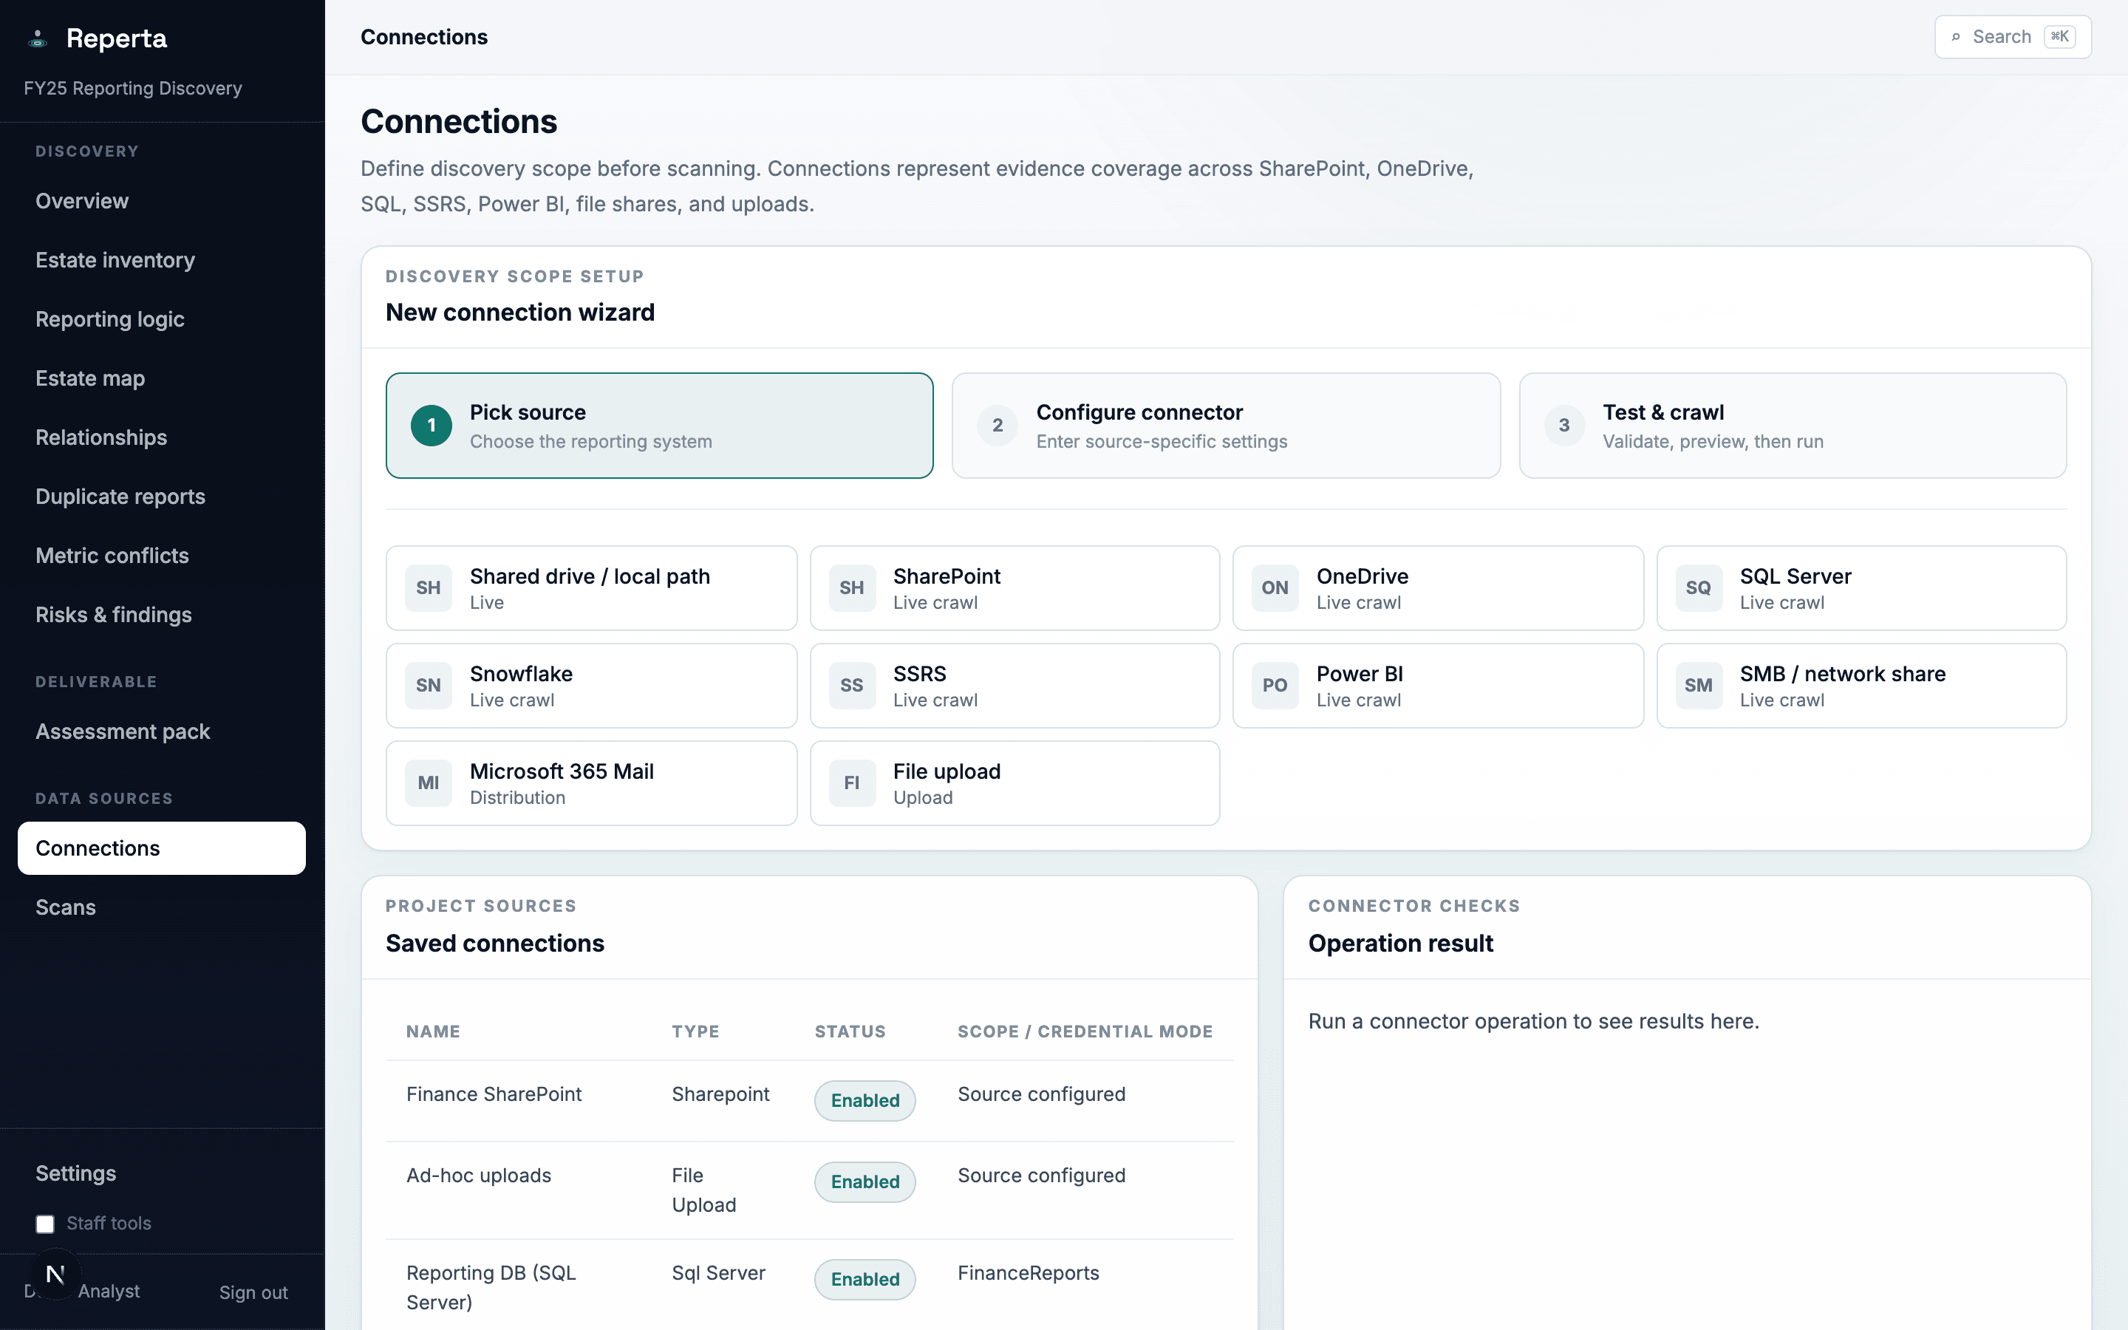
Task: Click the Microsoft 365 Mail MI badge
Action: tap(429, 783)
